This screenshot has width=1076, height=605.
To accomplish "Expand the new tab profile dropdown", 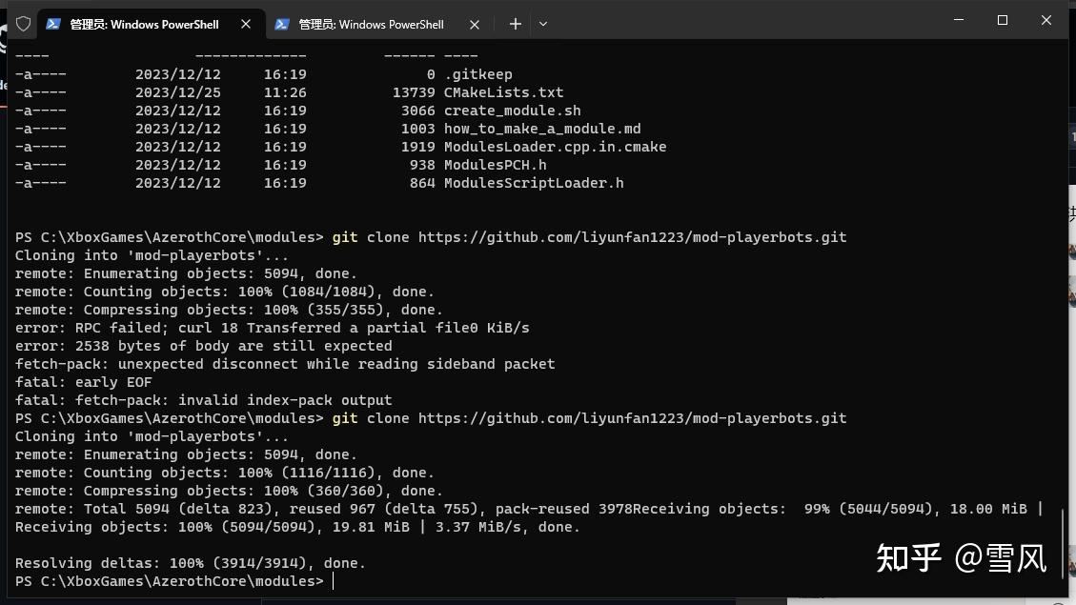I will pos(543,24).
